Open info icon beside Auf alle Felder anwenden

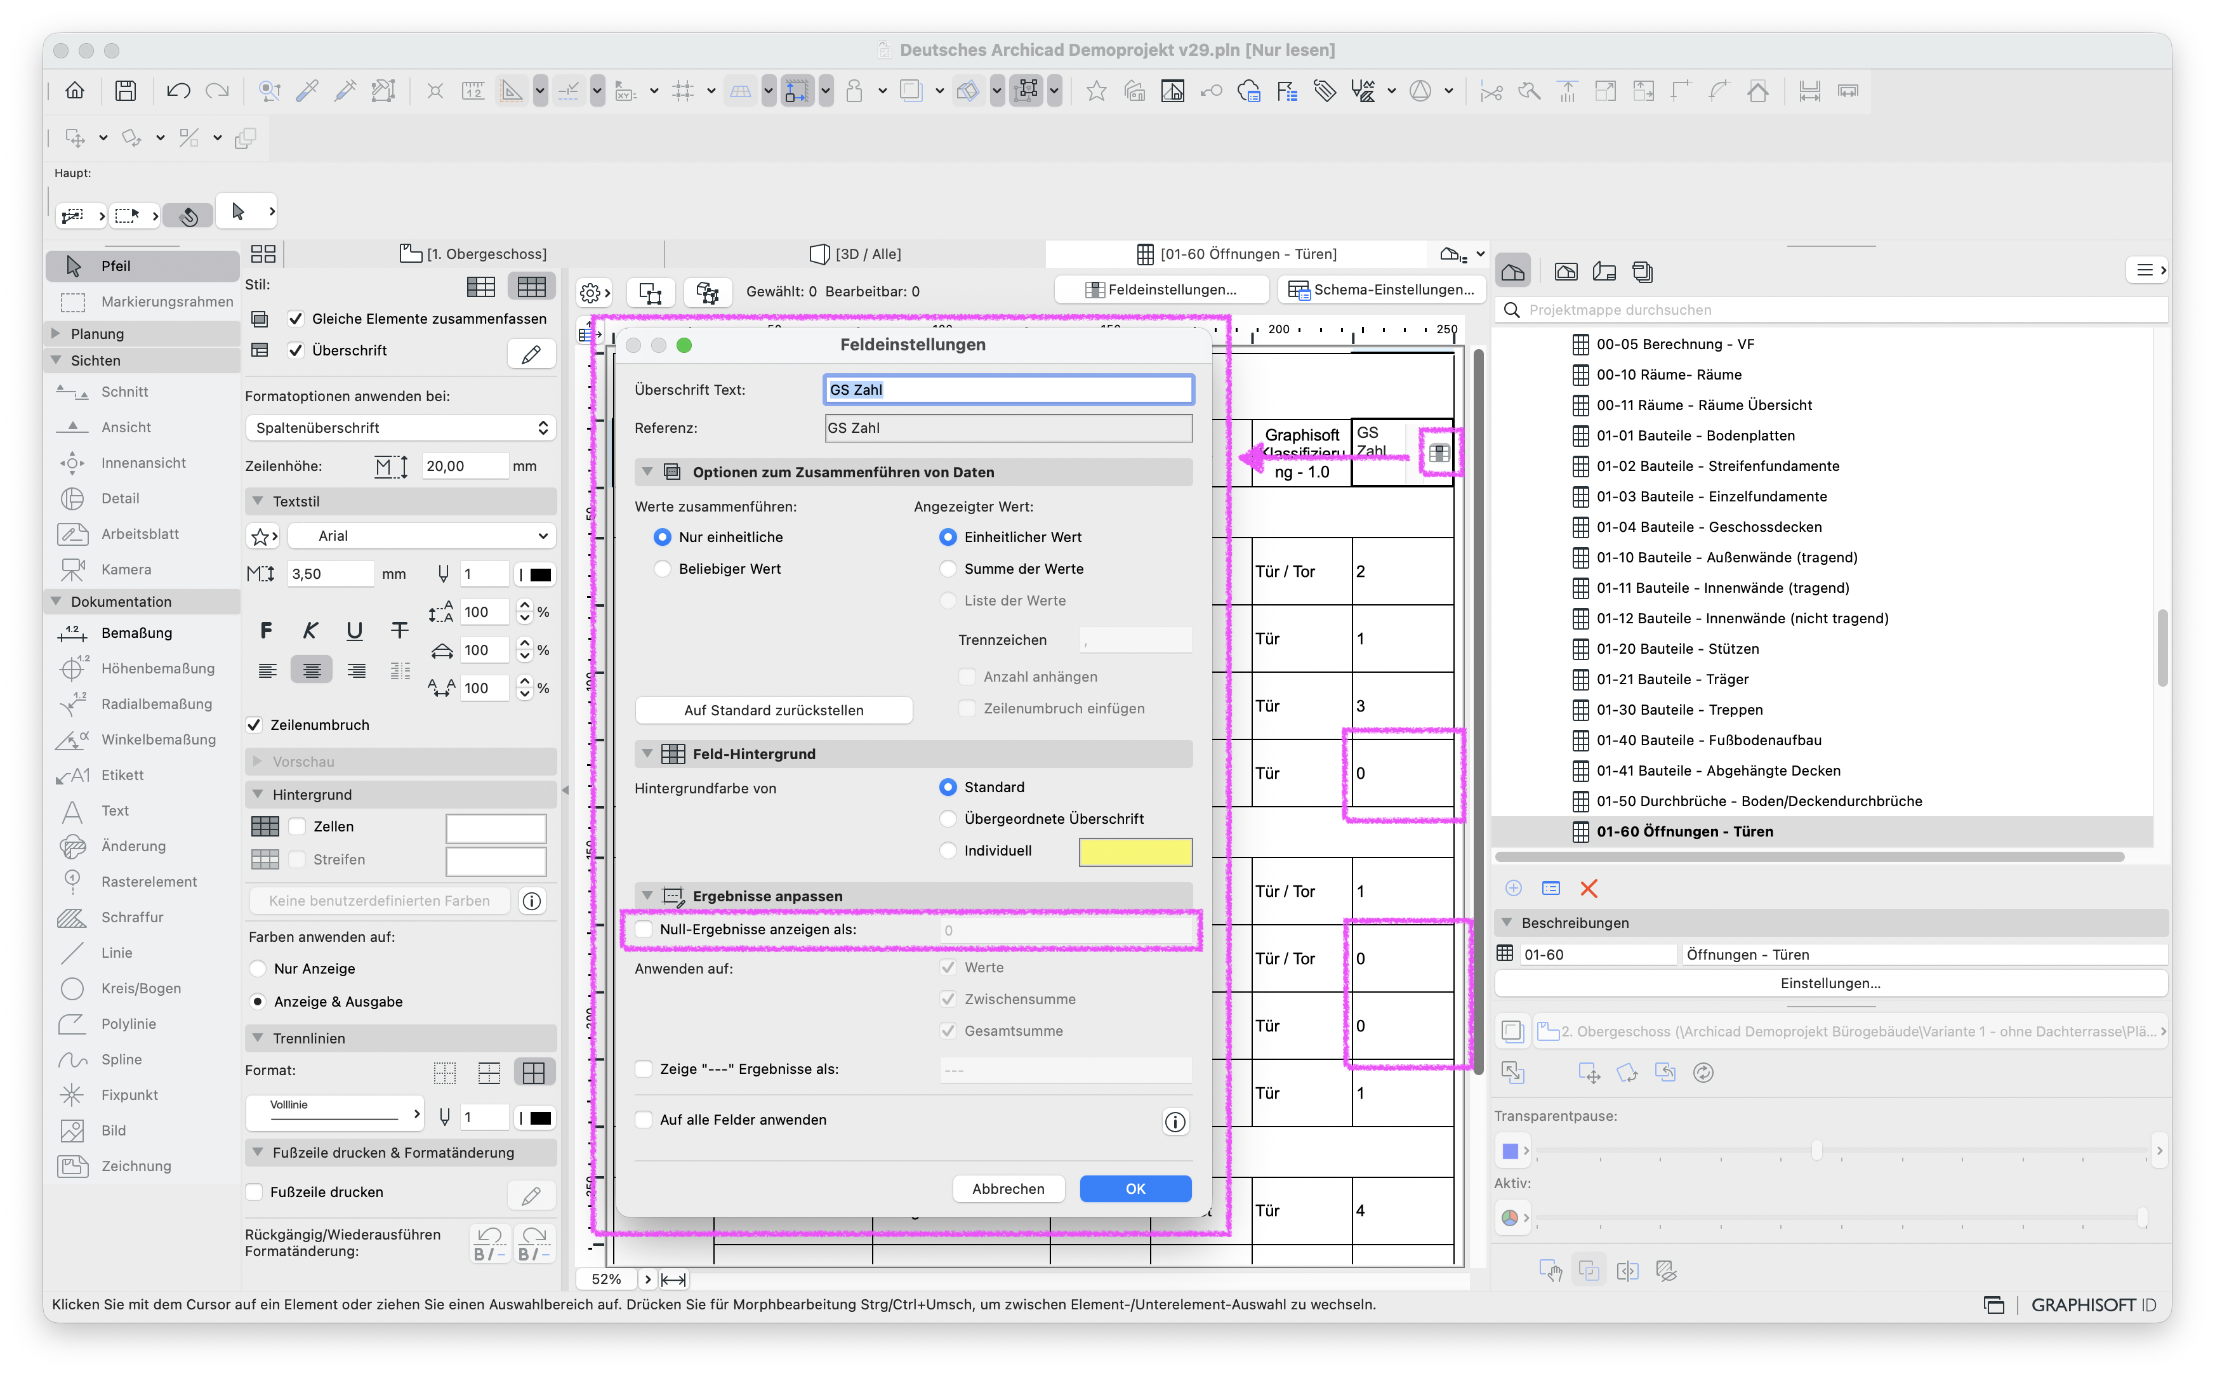click(x=1175, y=1121)
